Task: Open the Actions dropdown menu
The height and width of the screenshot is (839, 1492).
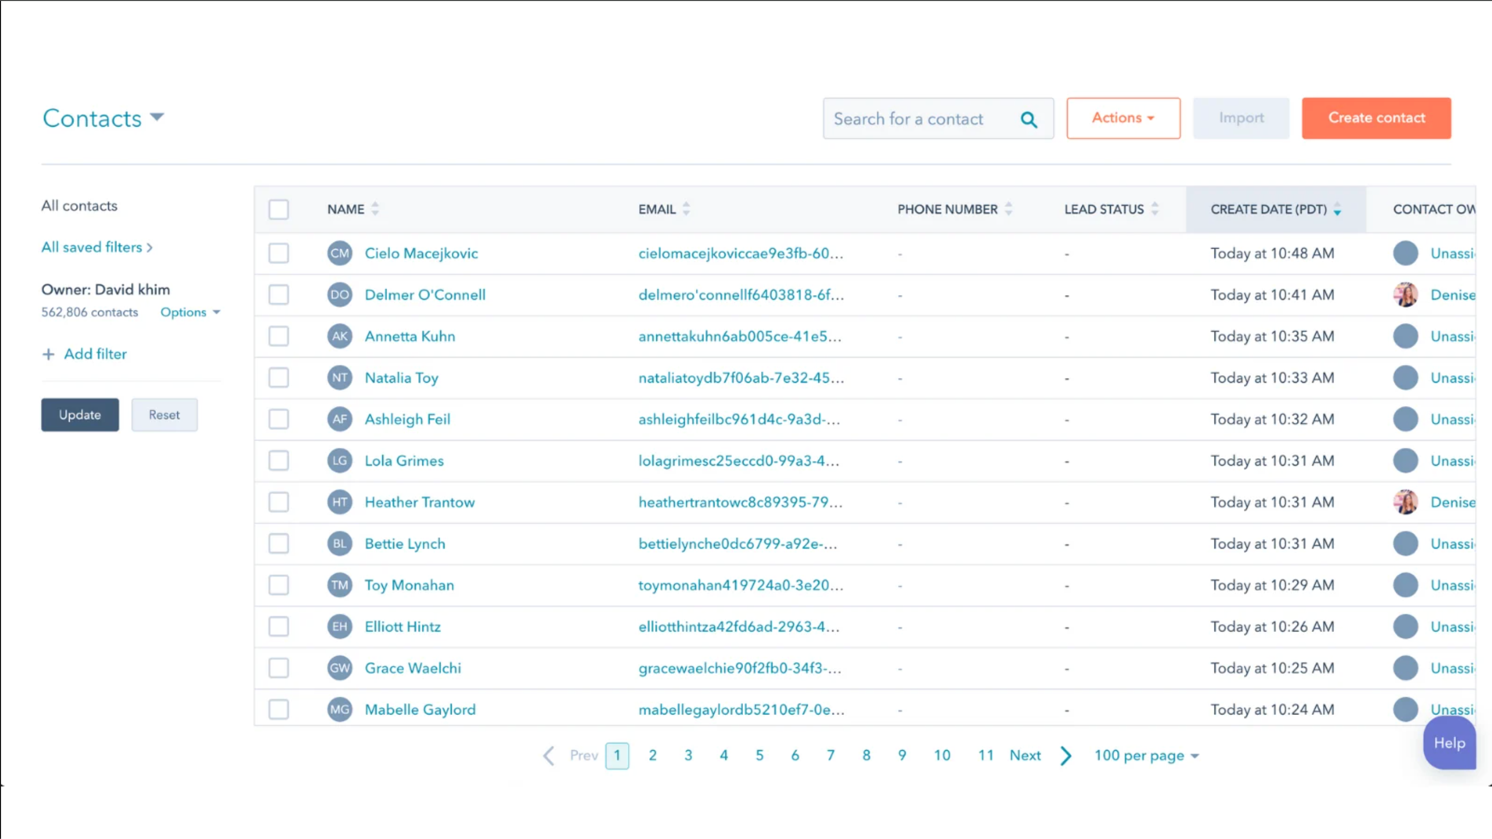Action: pyautogui.click(x=1123, y=118)
